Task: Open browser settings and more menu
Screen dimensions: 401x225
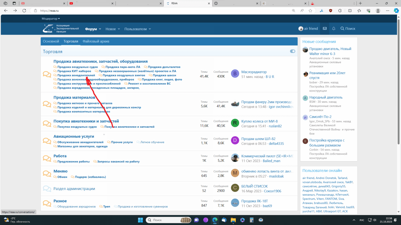Action: tap(387, 10)
